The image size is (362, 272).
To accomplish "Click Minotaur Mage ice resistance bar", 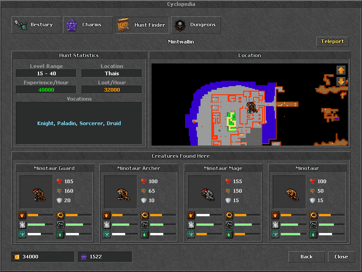I will pyautogui.click(x=209, y=224).
